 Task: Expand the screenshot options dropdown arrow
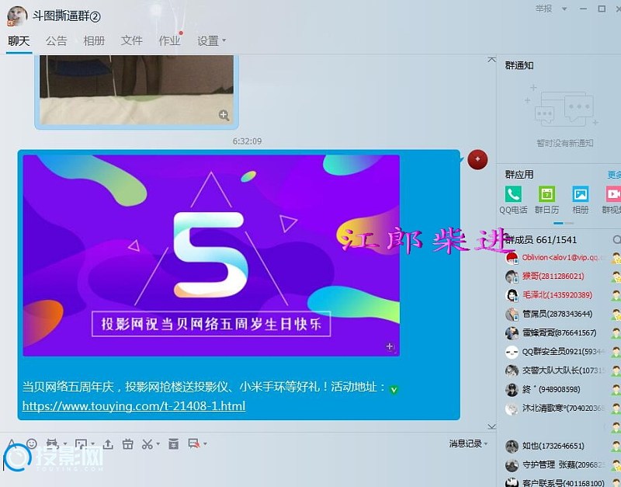pyautogui.click(x=158, y=444)
